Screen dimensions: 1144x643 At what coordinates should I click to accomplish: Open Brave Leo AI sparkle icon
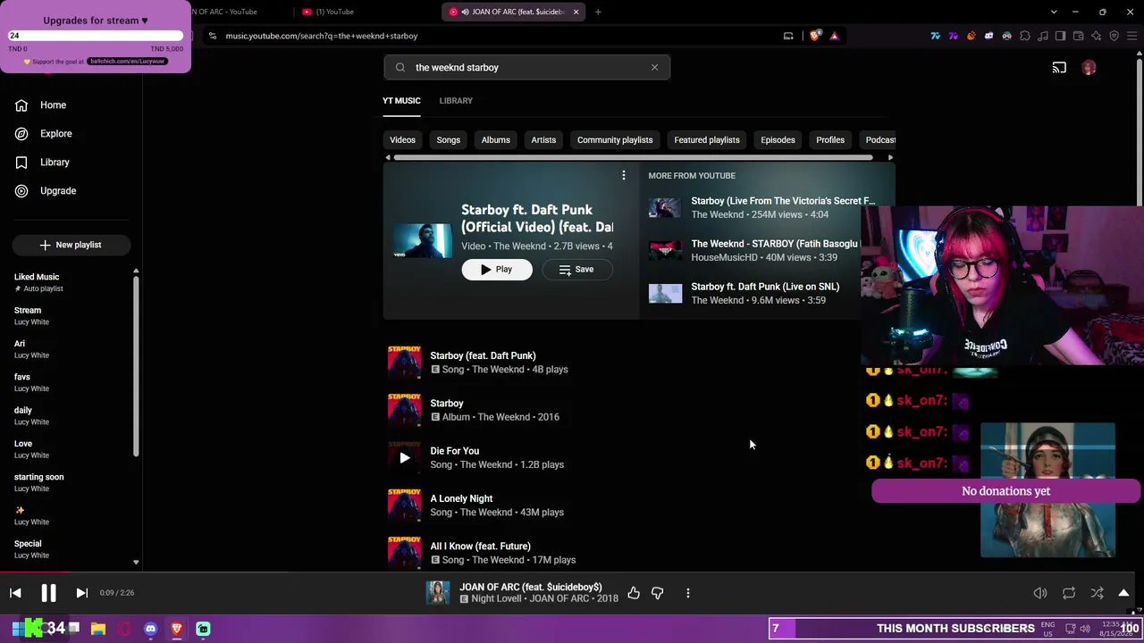1097,36
